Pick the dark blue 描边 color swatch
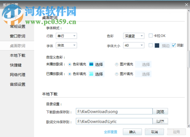190x137 pixels. [x=157, y=45]
